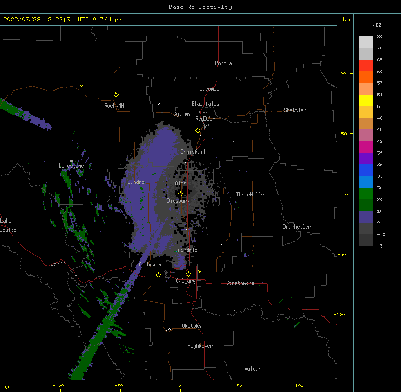
Task: Click the white asterisk marker east of Innisfail
Action: pyautogui.click(x=234, y=141)
